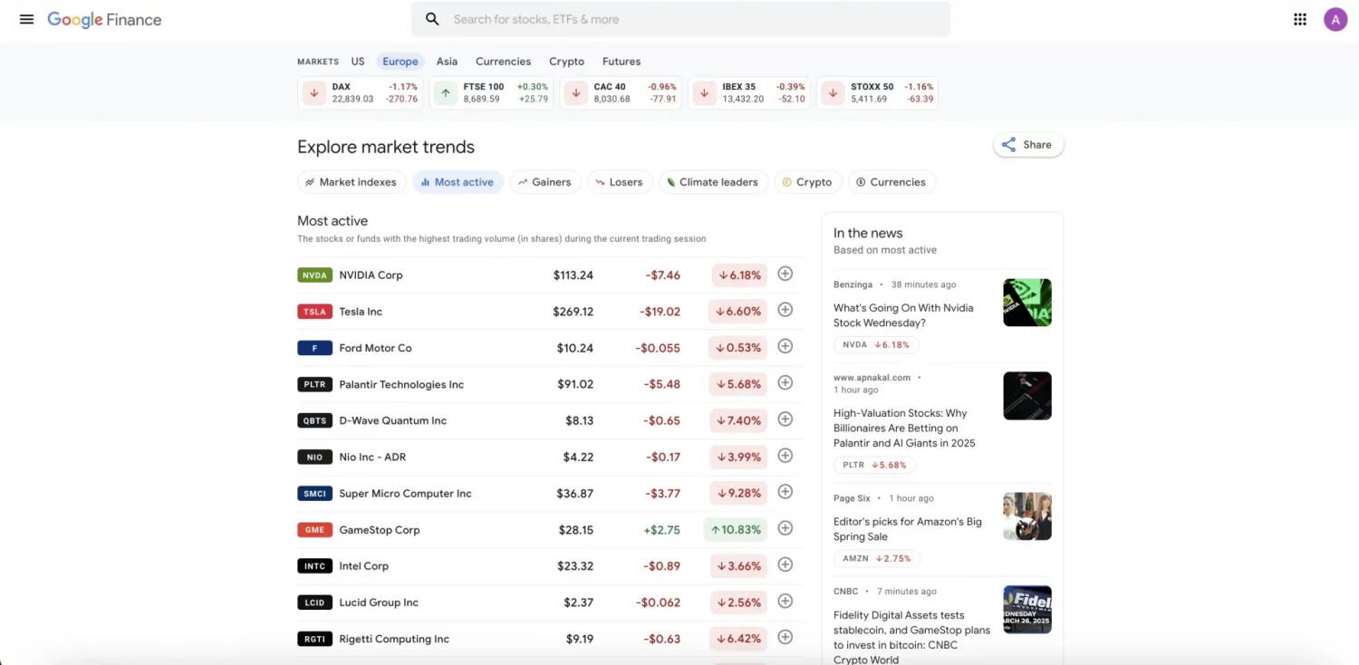Click the FTSE 100 up arrow icon
Image resolution: width=1359 pixels, height=665 pixels.
(x=446, y=92)
